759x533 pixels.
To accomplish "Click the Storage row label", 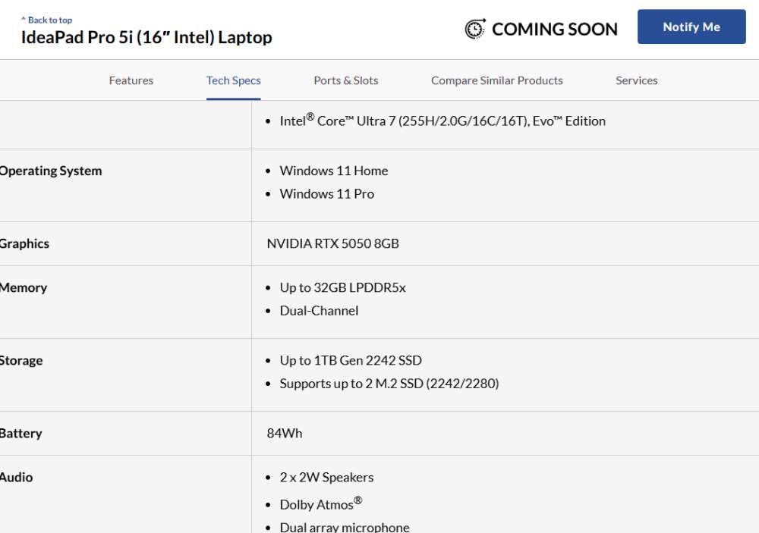I will coord(21,360).
